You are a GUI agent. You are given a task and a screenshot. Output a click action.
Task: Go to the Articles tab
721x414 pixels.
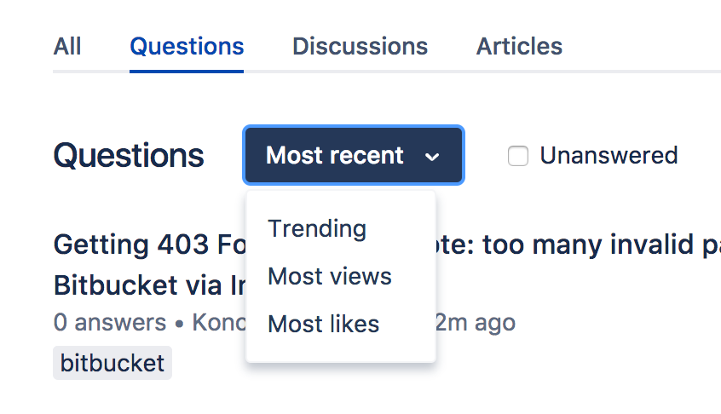(x=519, y=46)
